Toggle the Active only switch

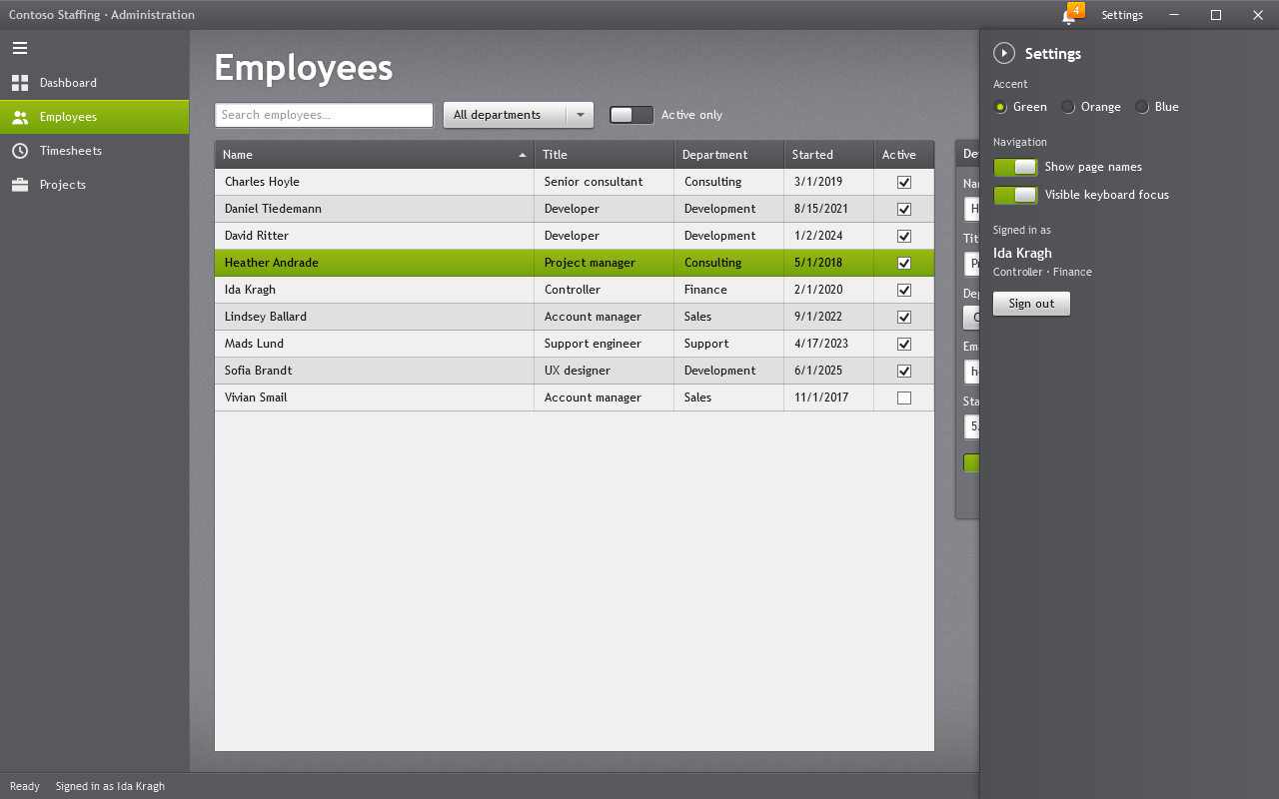[632, 115]
